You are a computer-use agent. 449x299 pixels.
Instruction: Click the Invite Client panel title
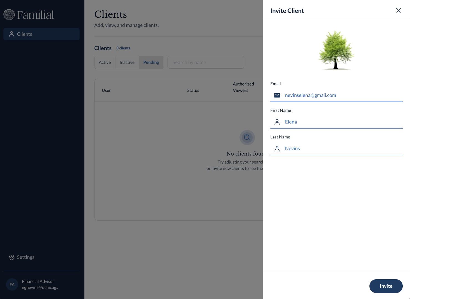point(287,11)
